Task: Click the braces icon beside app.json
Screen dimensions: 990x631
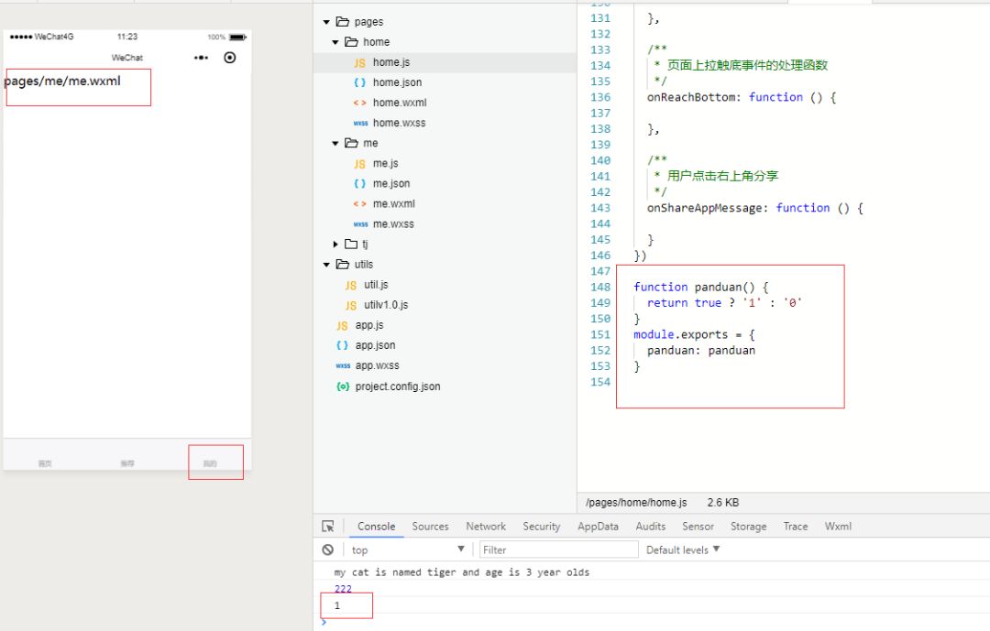Action: point(342,345)
